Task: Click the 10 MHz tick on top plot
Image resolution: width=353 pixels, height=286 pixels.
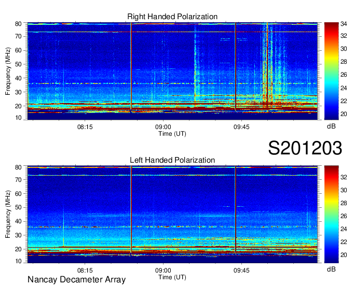Action: 18,118
